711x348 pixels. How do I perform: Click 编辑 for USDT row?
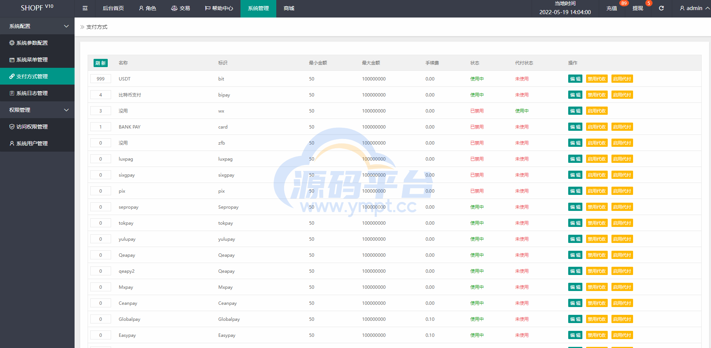tap(575, 79)
